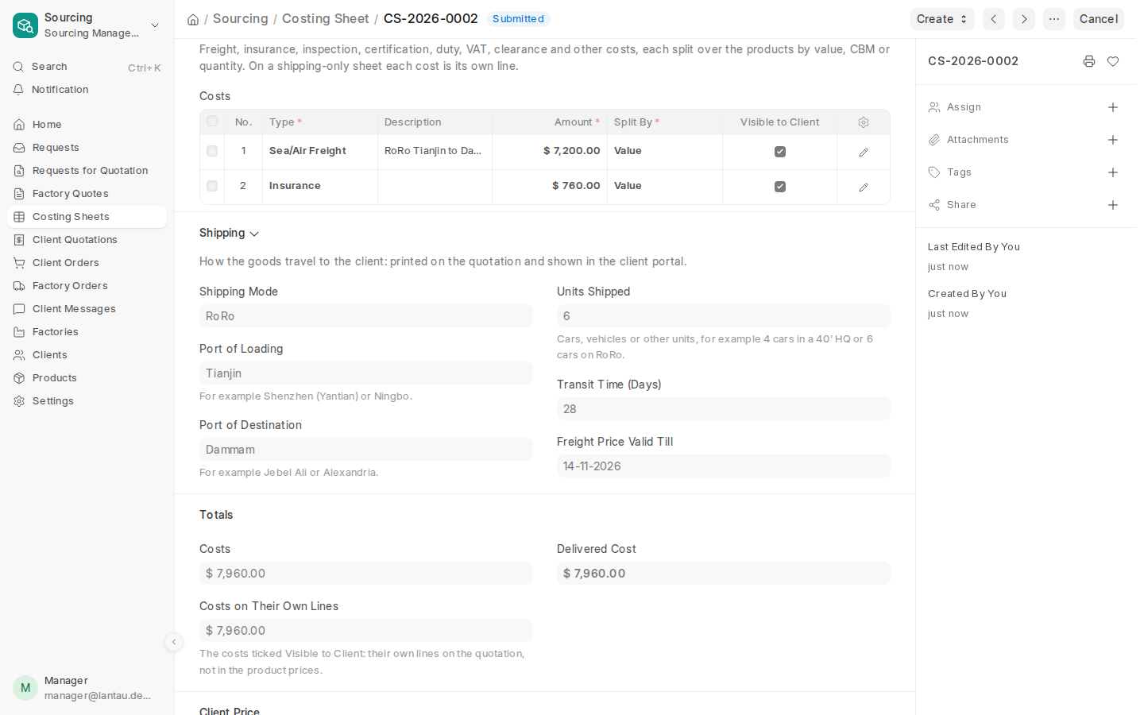Open Notification in the sidebar
Image resolution: width=1144 pixels, height=715 pixels.
[87, 90]
